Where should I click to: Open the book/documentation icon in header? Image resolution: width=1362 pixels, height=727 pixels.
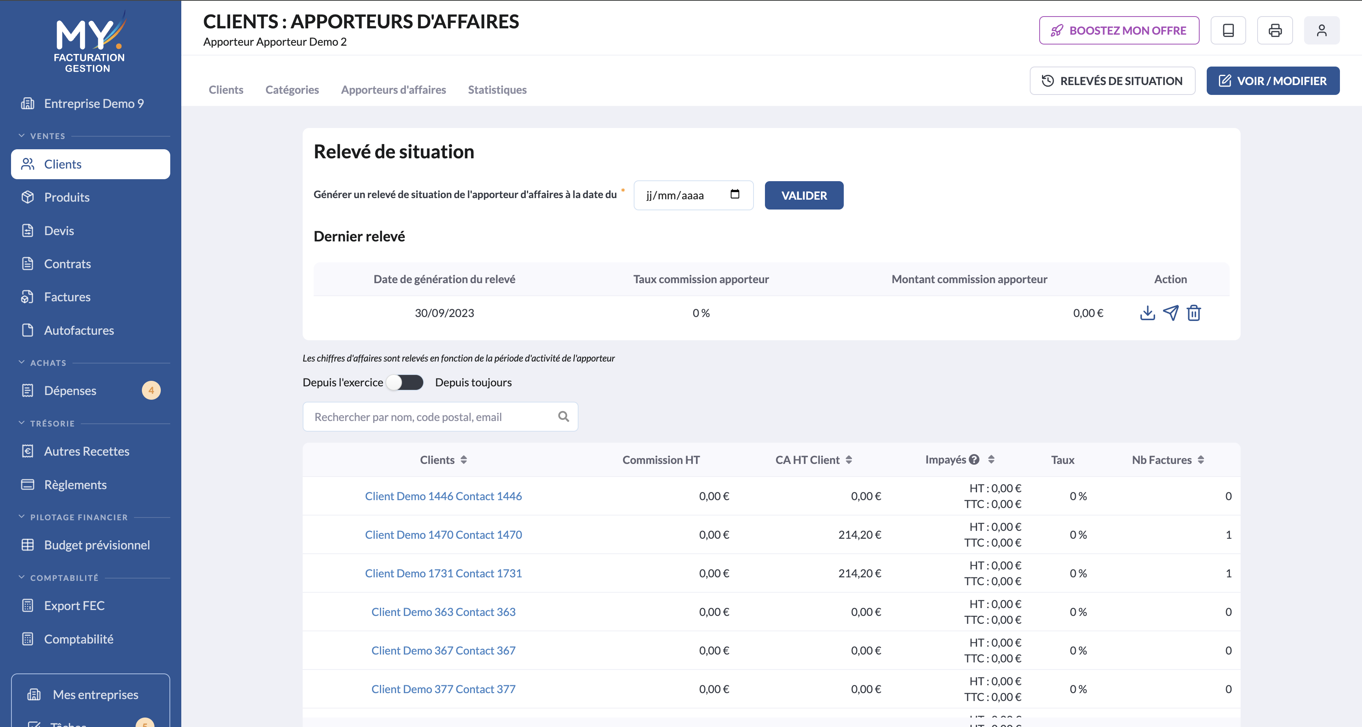point(1228,31)
